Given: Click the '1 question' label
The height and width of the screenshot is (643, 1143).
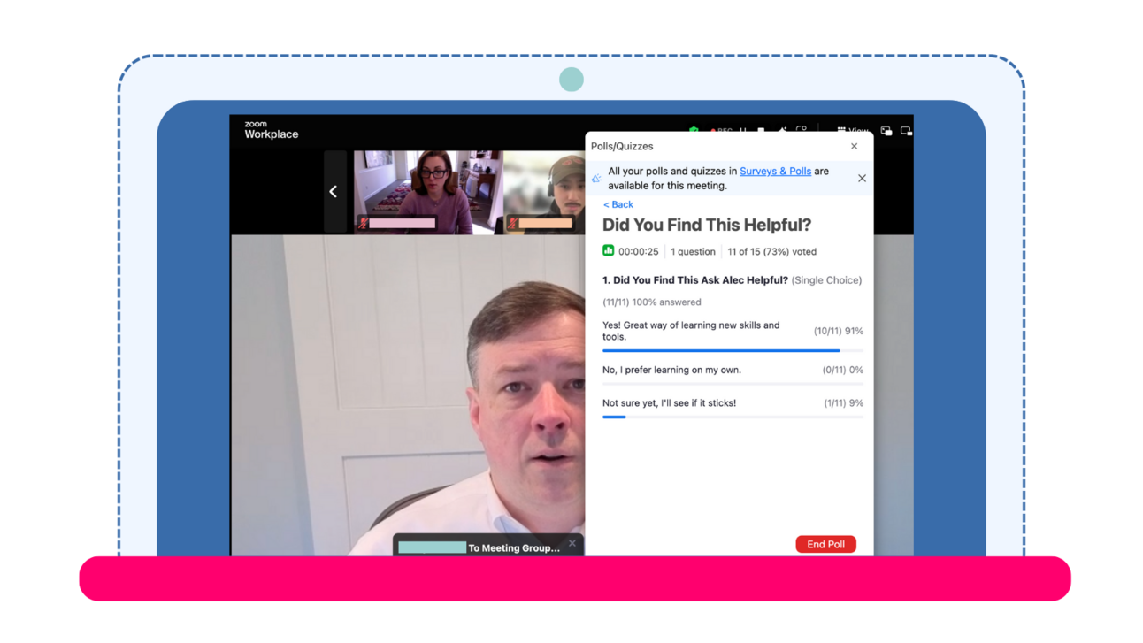Looking at the screenshot, I should [x=693, y=251].
